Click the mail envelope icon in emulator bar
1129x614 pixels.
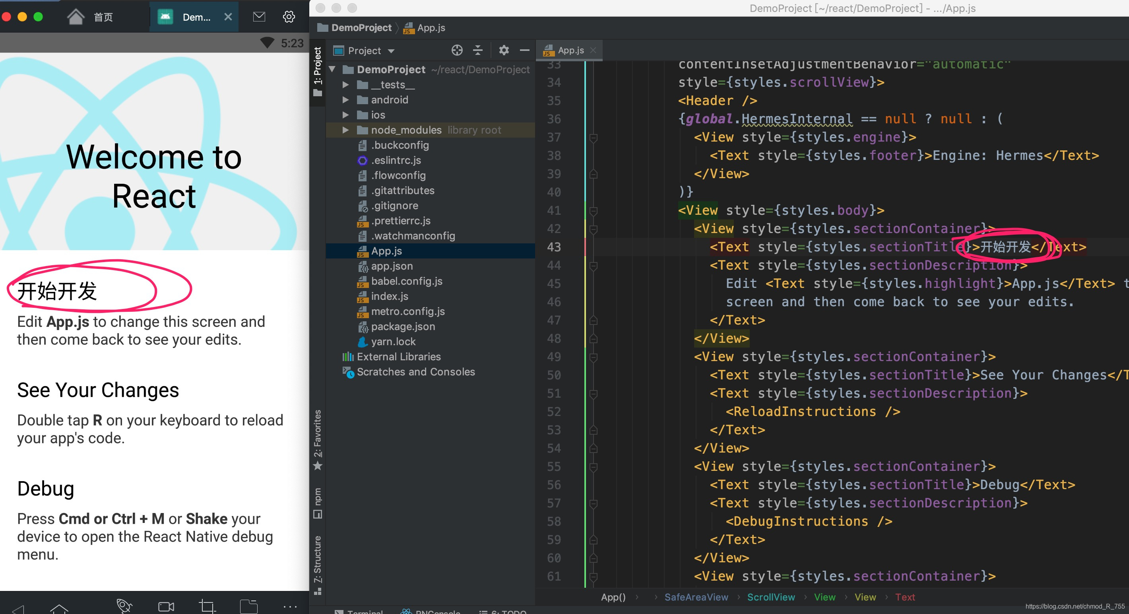[259, 17]
